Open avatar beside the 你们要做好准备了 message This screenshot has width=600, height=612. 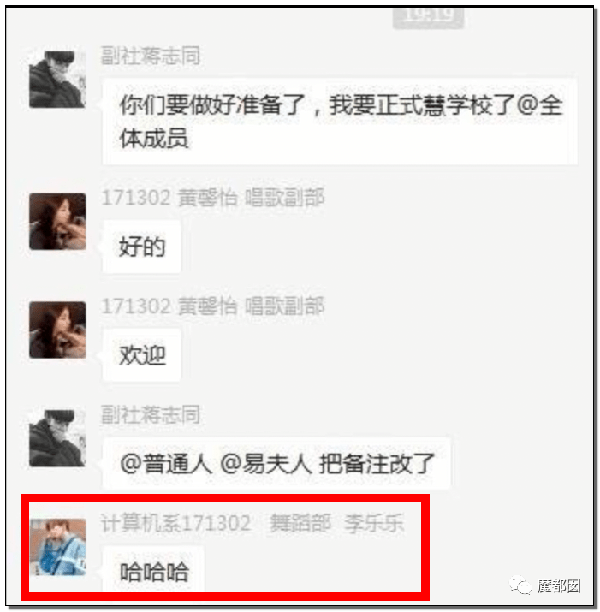[57, 79]
